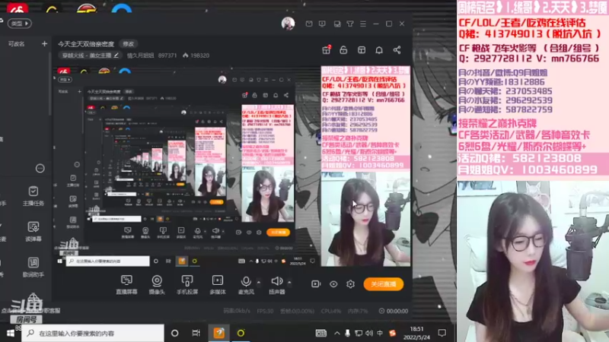Click the FPS:30 status readout
Screen dimensions: 609x342
(265, 311)
